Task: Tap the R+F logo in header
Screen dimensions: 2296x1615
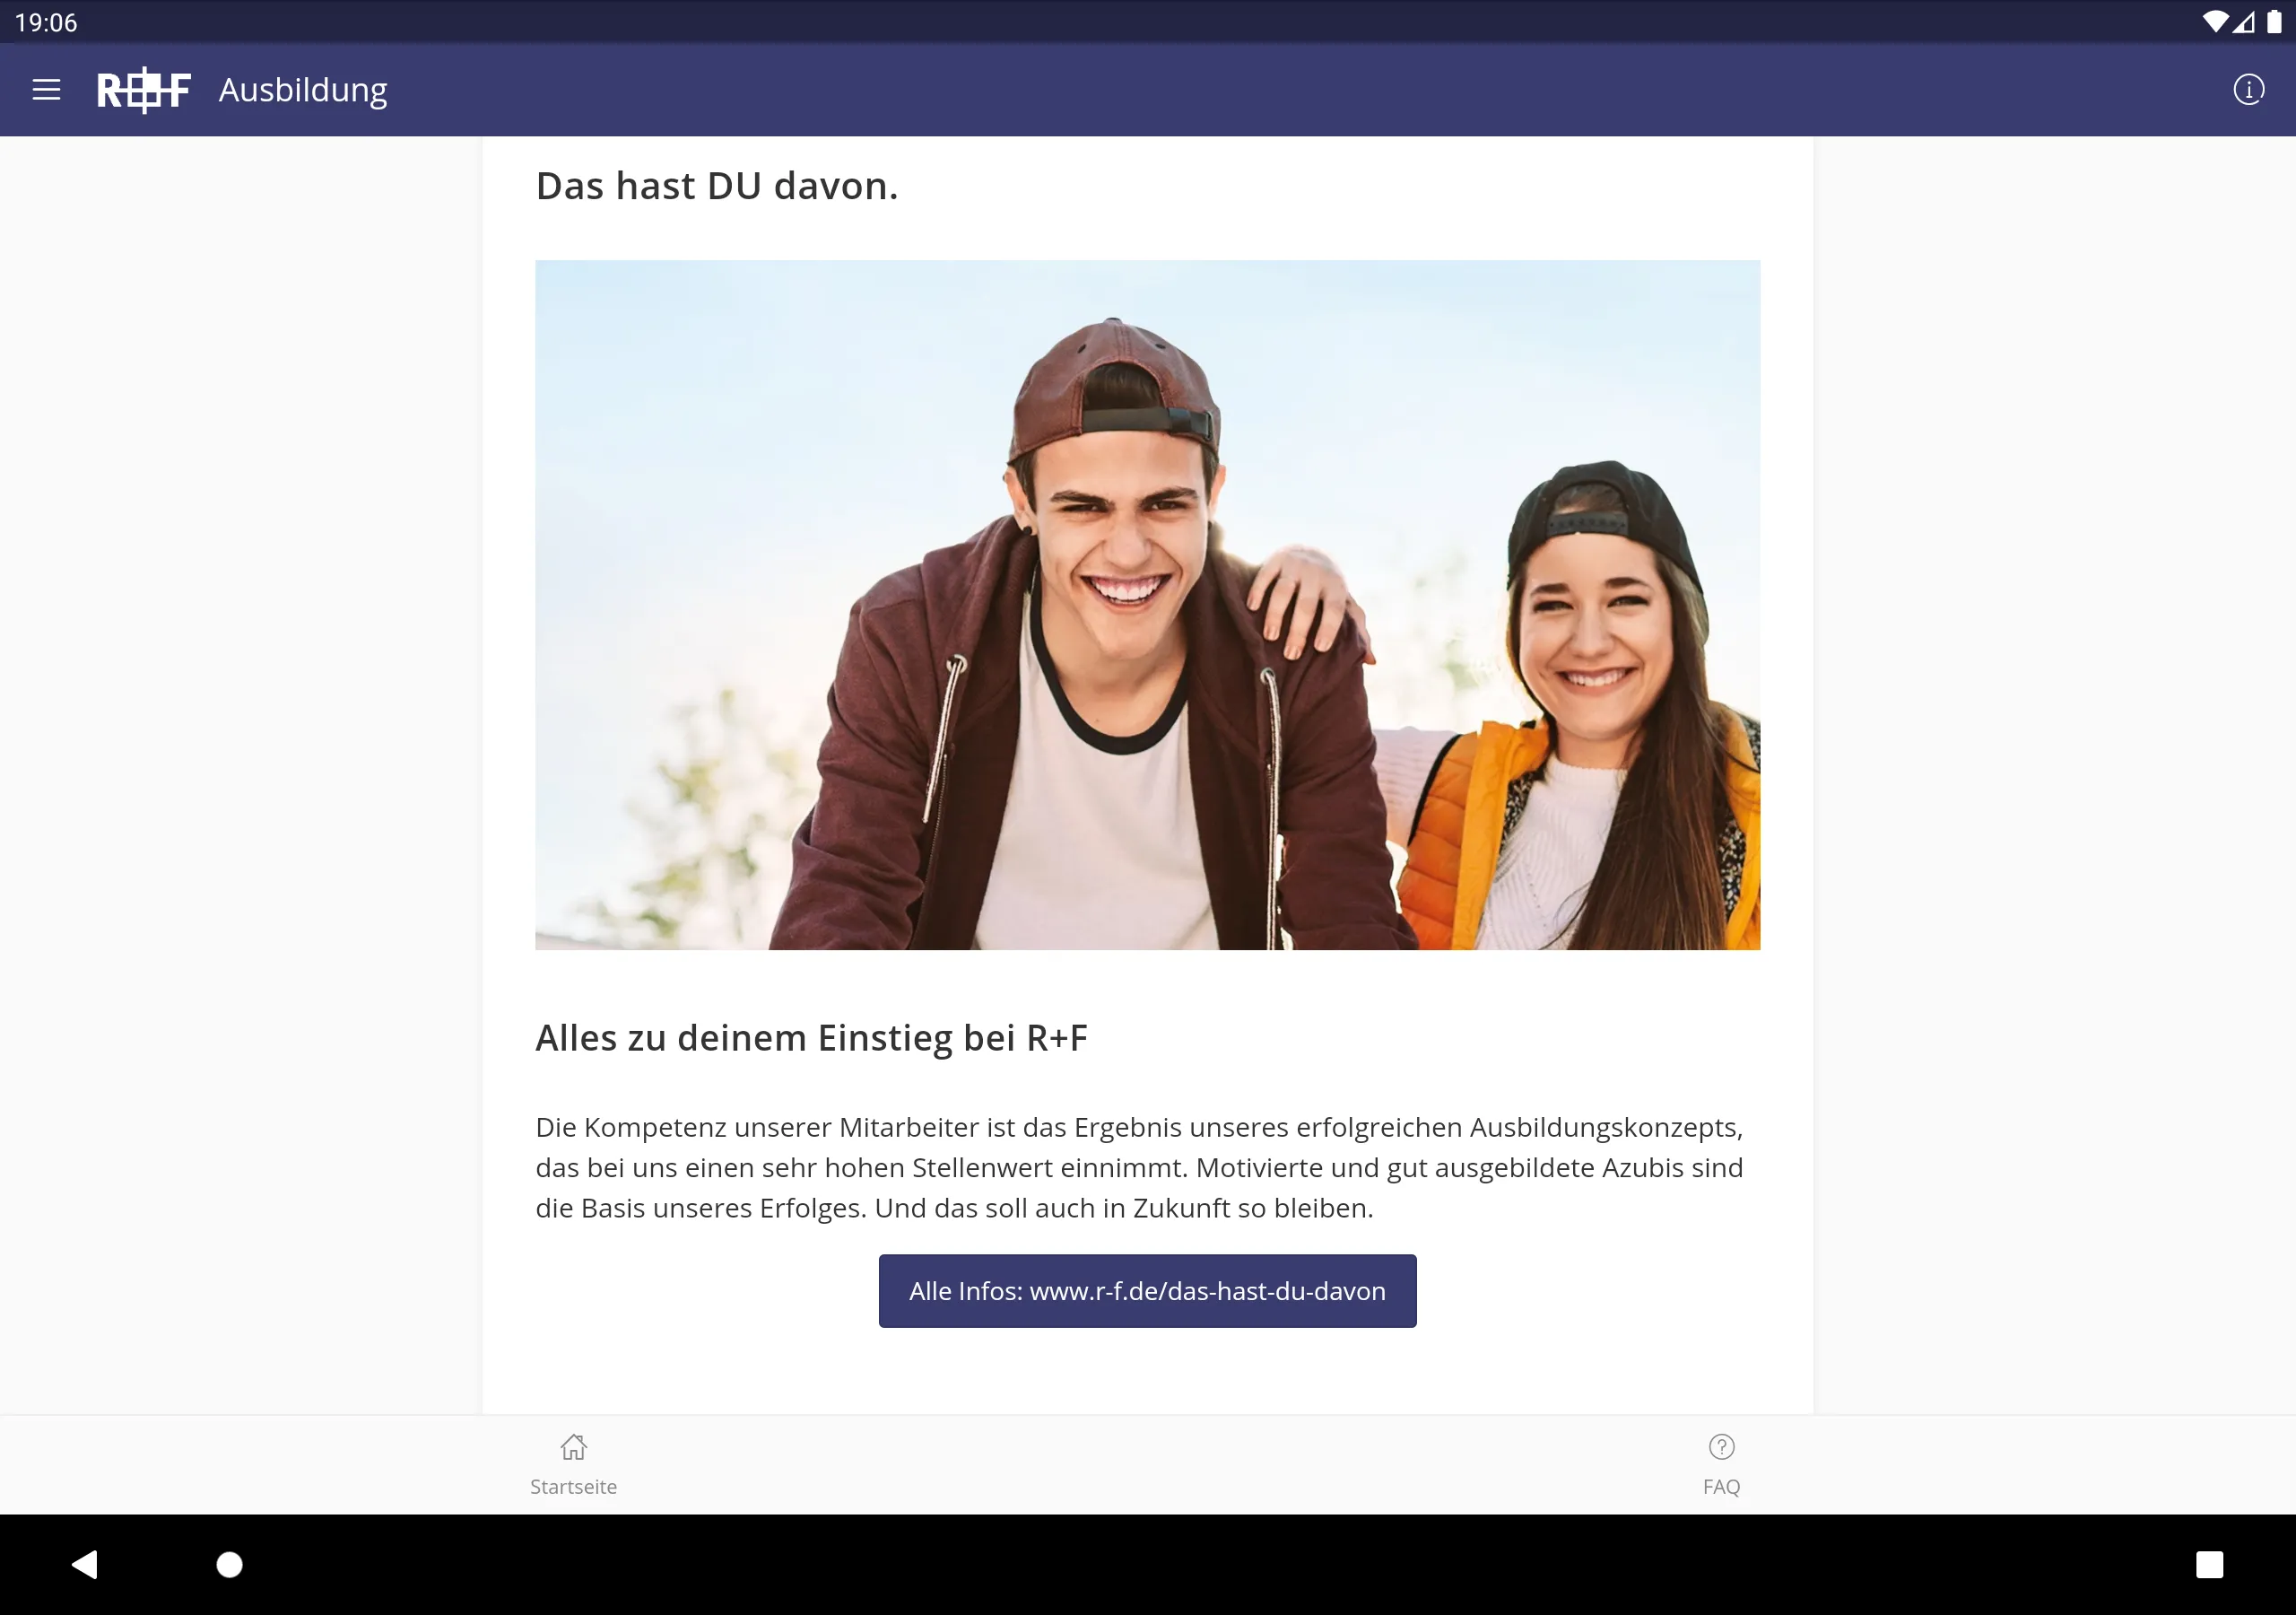Action: (x=144, y=90)
